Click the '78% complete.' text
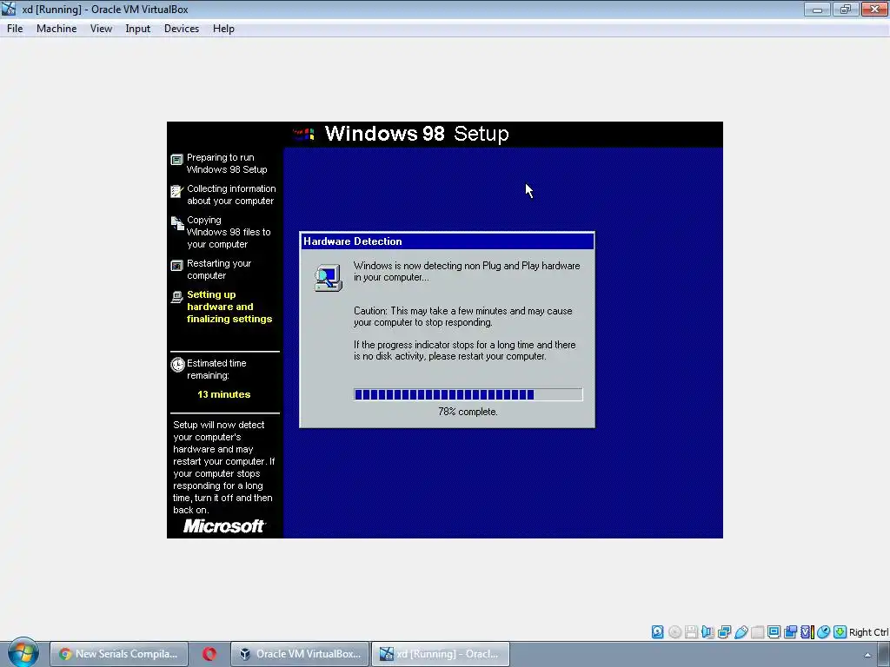 pyautogui.click(x=468, y=412)
